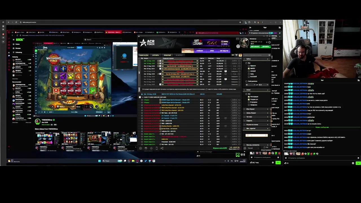Go back in the kick.com browser
361x203 pixels.
(x=8, y=22)
